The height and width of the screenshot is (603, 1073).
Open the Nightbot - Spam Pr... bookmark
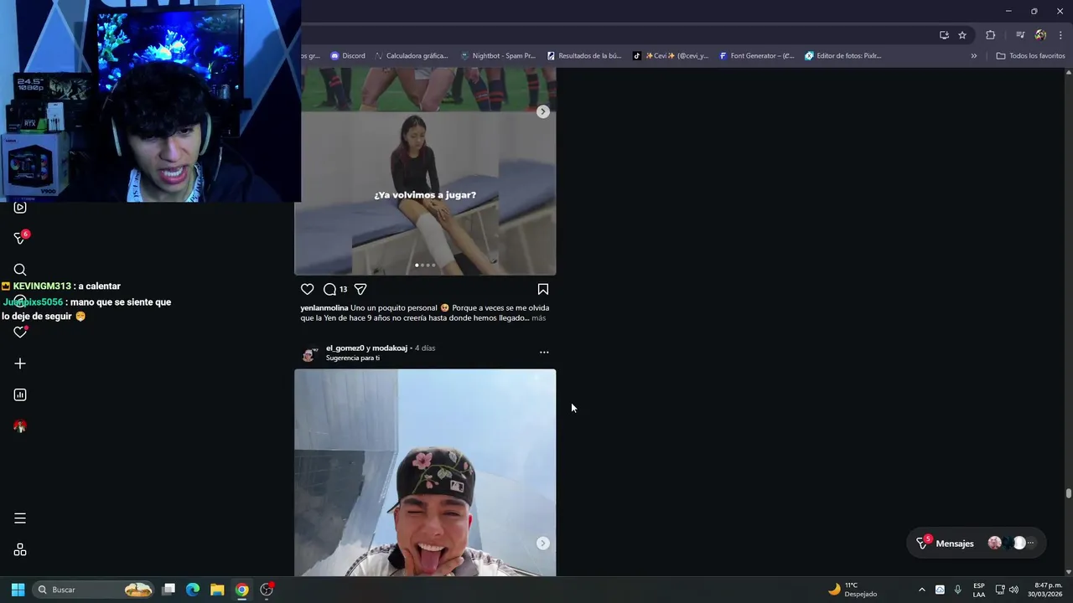(x=496, y=56)
